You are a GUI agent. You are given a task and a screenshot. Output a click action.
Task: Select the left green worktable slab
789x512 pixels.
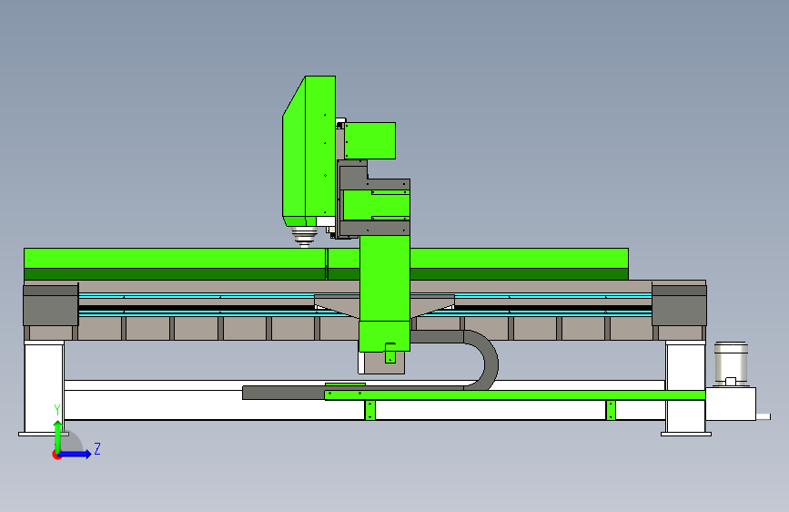point(175,263)
